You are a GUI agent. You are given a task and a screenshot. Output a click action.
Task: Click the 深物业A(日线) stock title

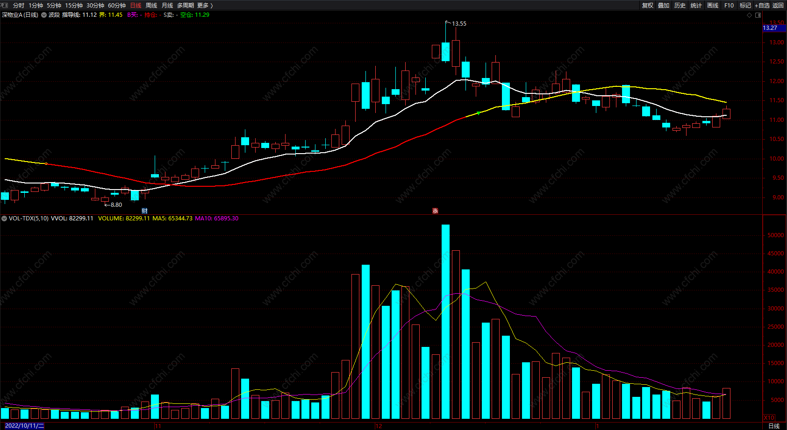(20, 15)
